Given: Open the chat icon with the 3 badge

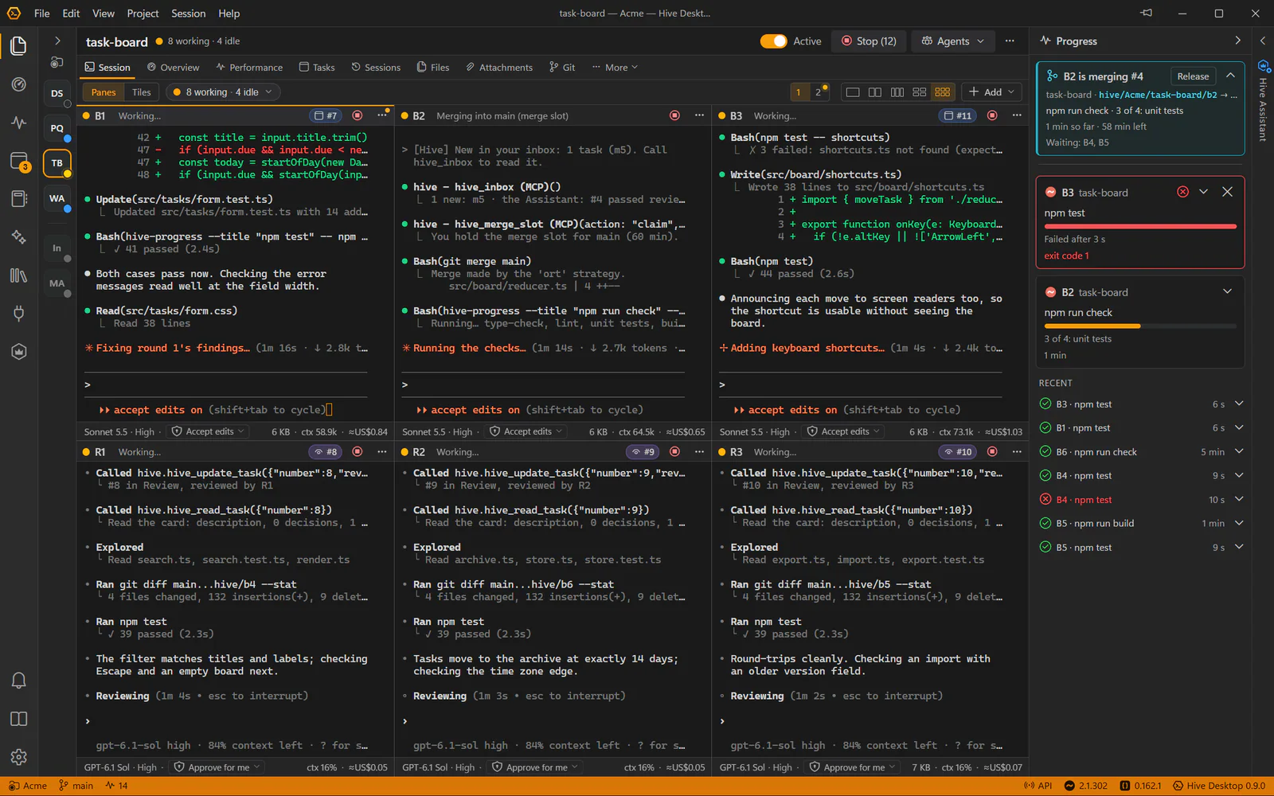Looking at the screenshot, I should (18, 161).
